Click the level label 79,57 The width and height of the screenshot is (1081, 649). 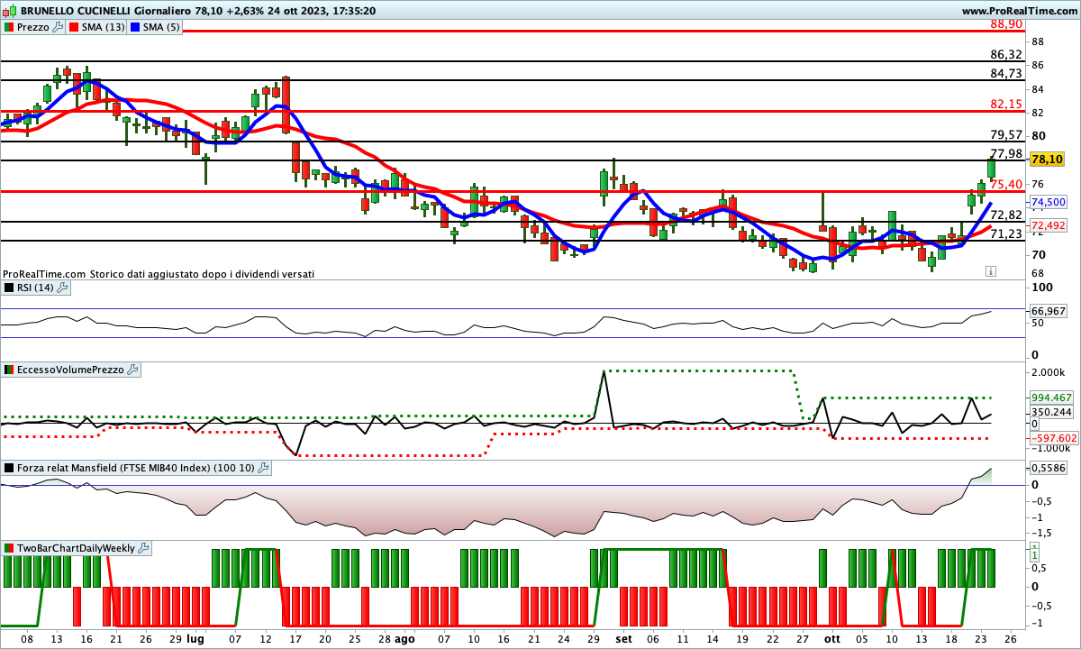[x=1006, y=135]
